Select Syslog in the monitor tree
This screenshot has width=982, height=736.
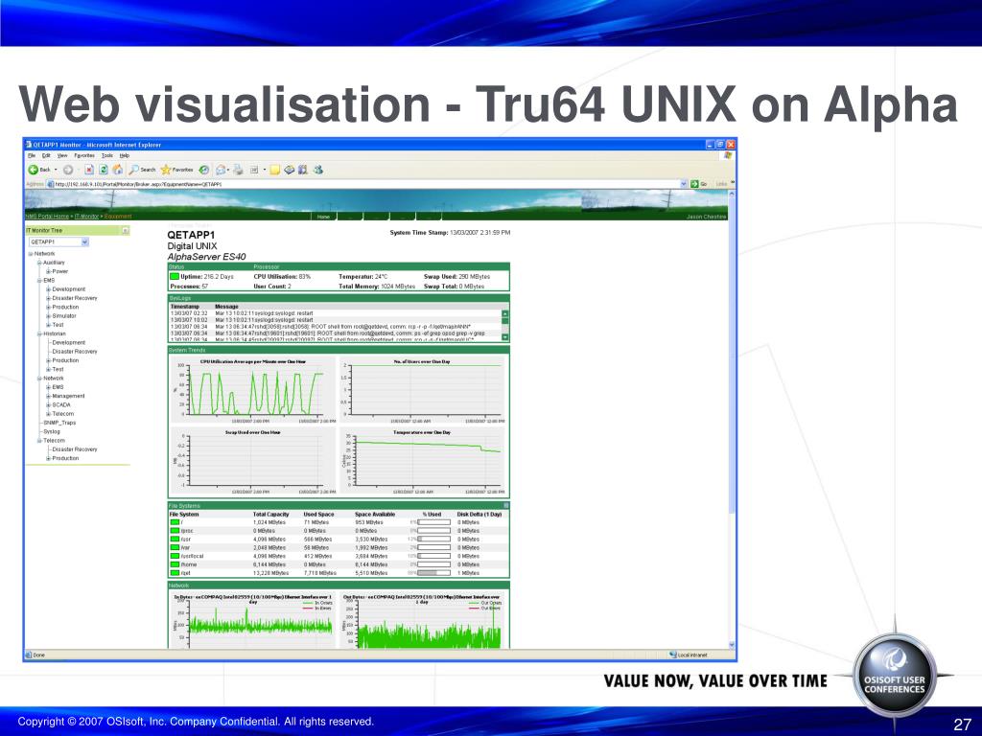(52, 432)
